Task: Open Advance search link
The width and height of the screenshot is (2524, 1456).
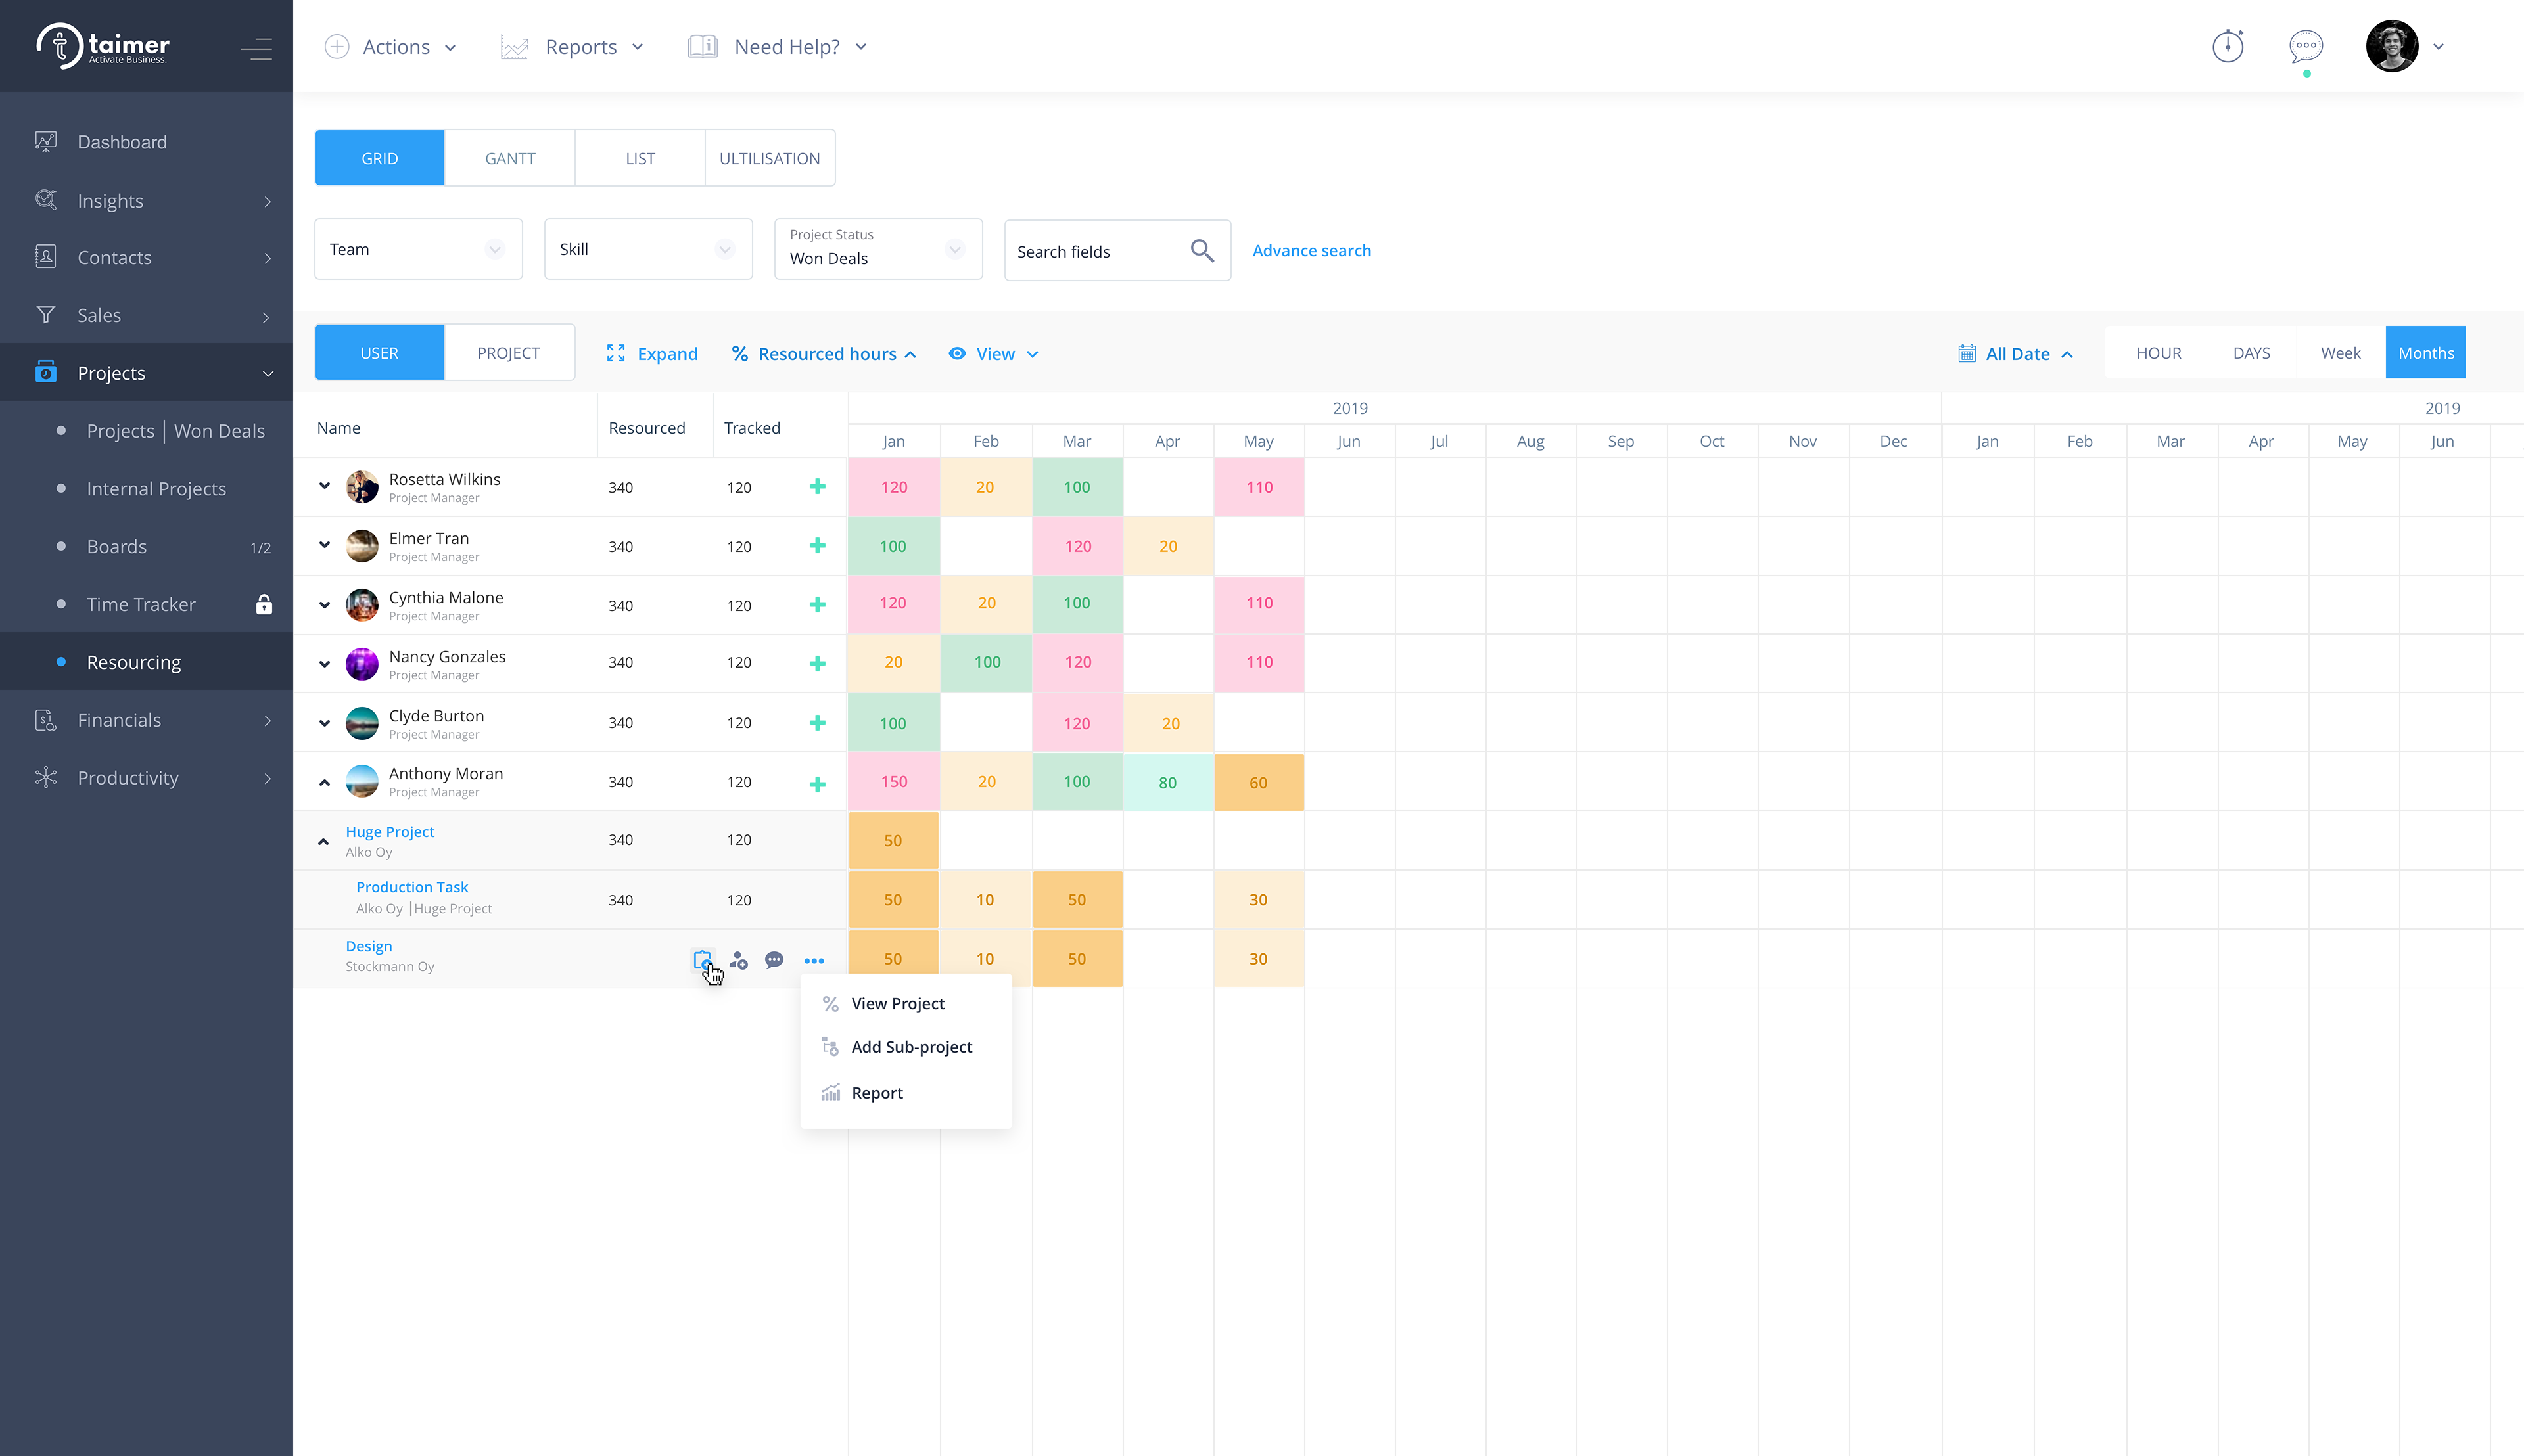Action: (1311, 251)
